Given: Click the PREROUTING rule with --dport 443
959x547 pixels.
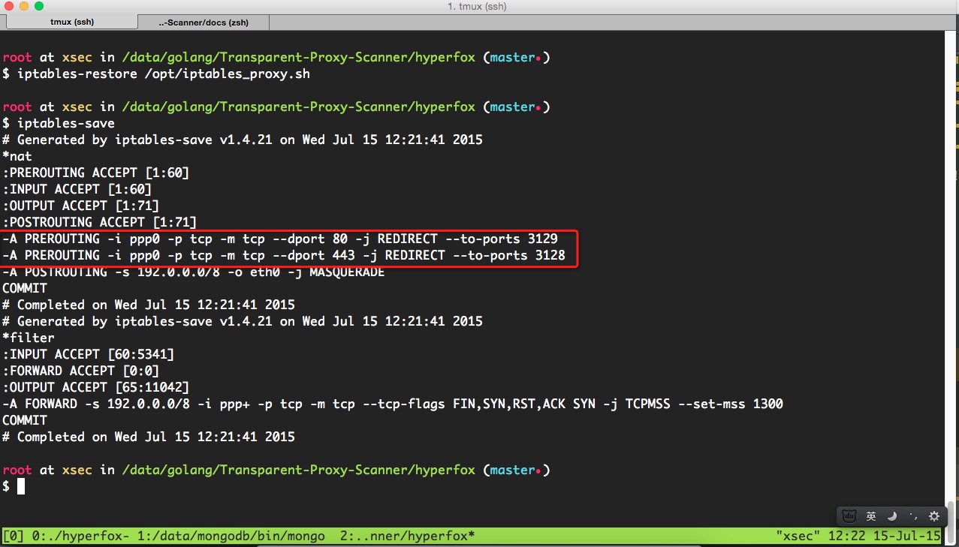Looking at the screenshot, I should (284, 255).
